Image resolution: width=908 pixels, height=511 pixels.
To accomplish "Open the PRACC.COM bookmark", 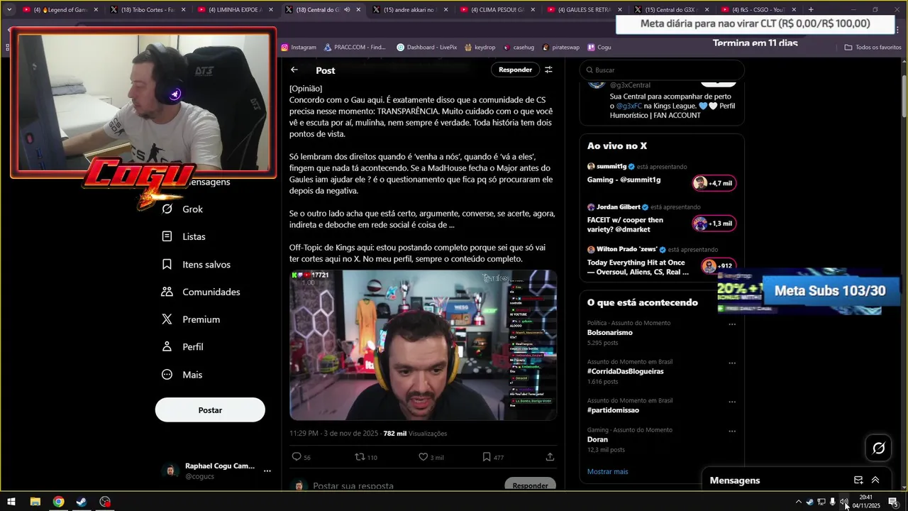I will 355,48.
